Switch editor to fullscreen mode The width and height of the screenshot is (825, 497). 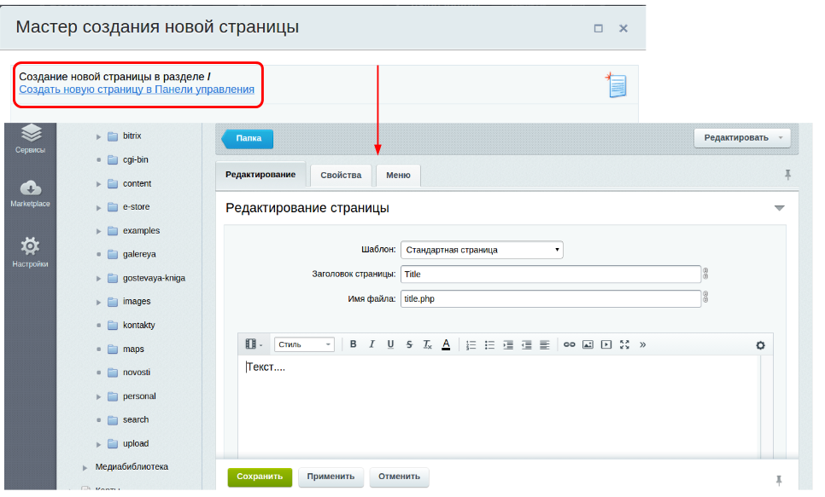click(624, 344)
